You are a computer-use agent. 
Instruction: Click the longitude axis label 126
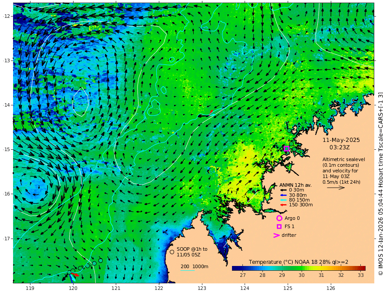(x=331, y=289)
